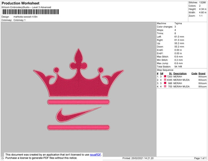Click the design name 'mahkota swoosh 4.8in'
The height and width of the screenshot is (161, 208).
point(25,17)
